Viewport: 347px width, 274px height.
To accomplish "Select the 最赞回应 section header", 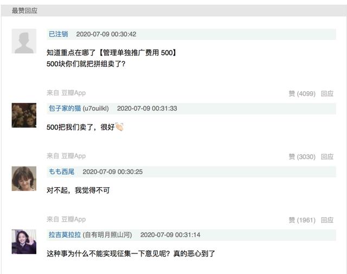I will point(24,10).
